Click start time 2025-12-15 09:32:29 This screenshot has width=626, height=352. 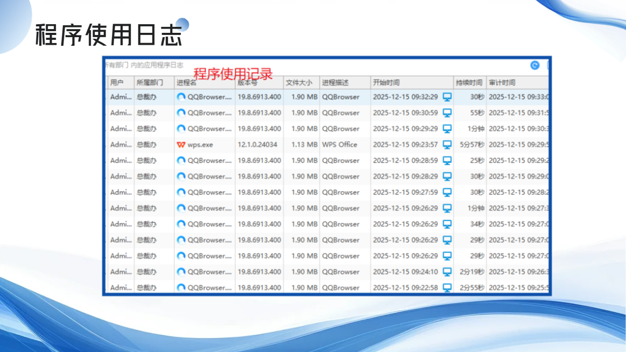pos(405,97)
